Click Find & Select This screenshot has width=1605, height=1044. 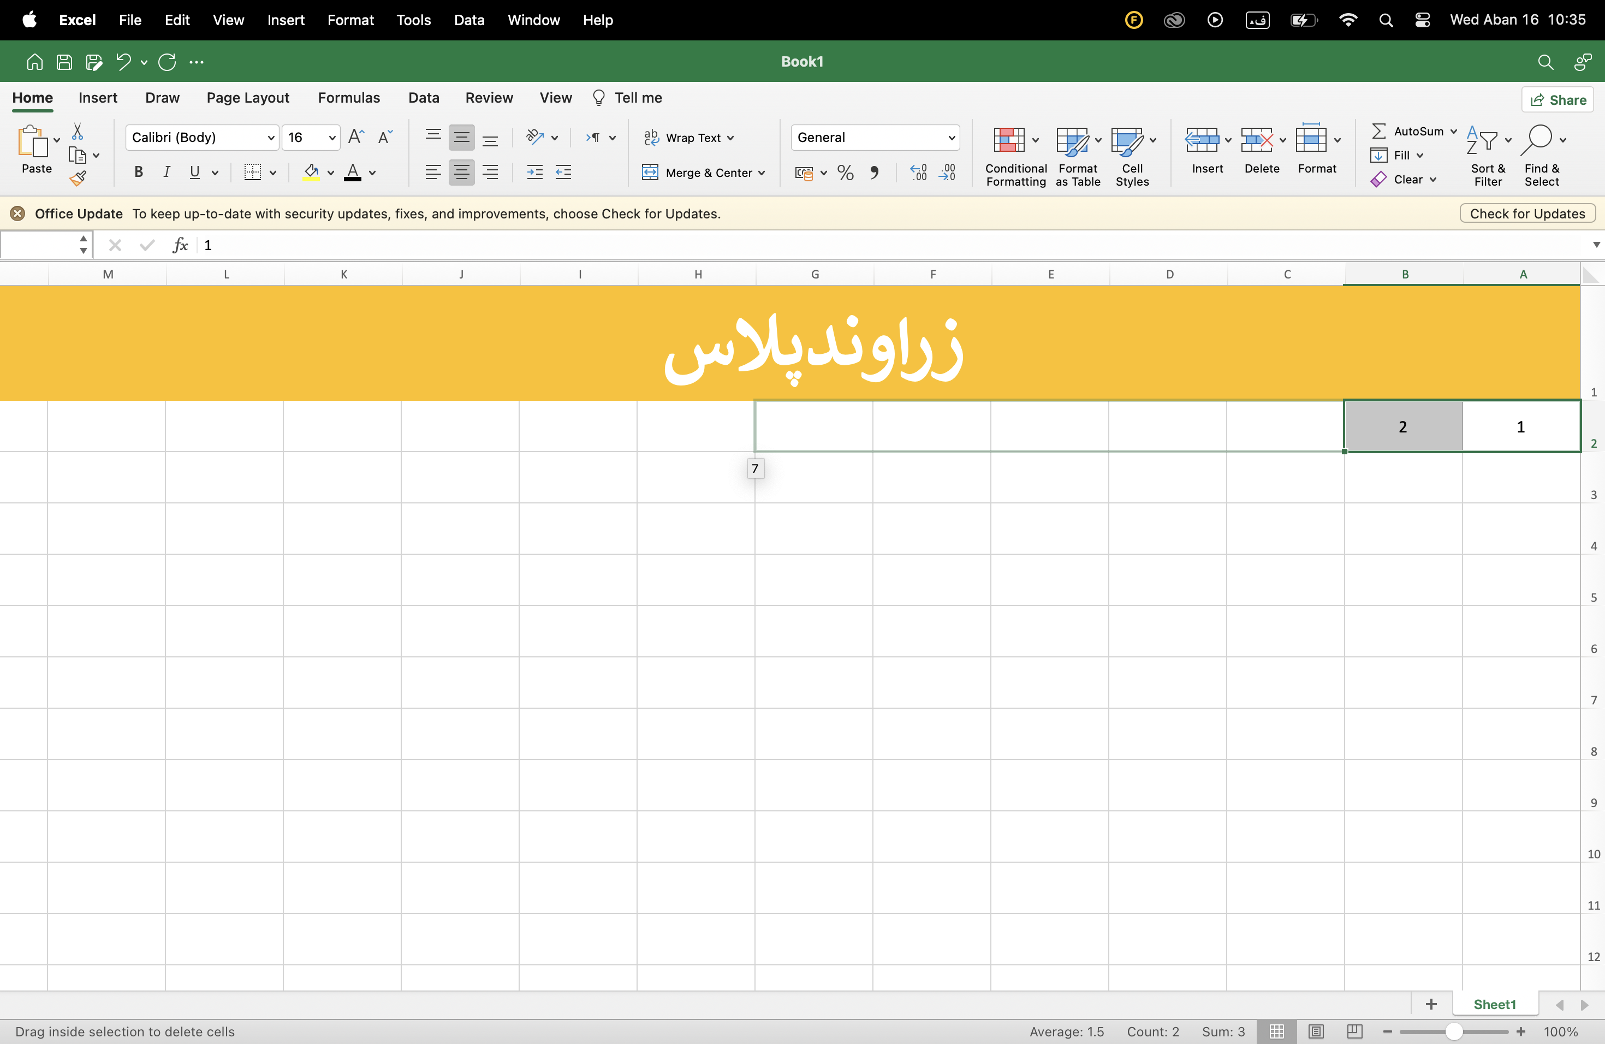(1542, 157)
